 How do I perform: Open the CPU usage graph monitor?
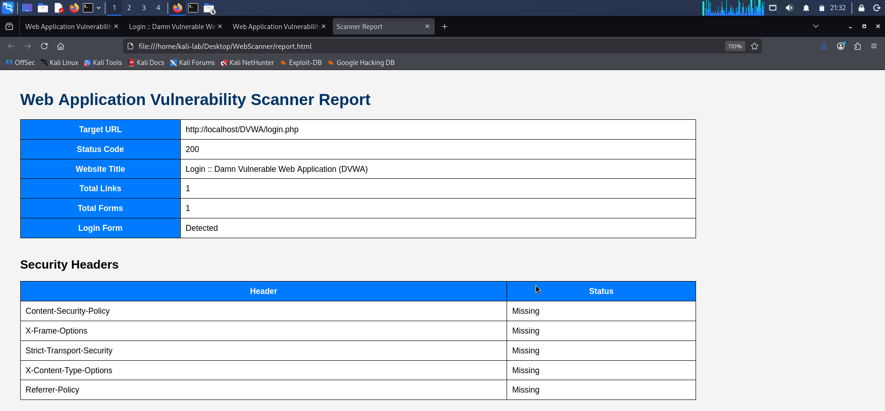click(x=733, y=8)
